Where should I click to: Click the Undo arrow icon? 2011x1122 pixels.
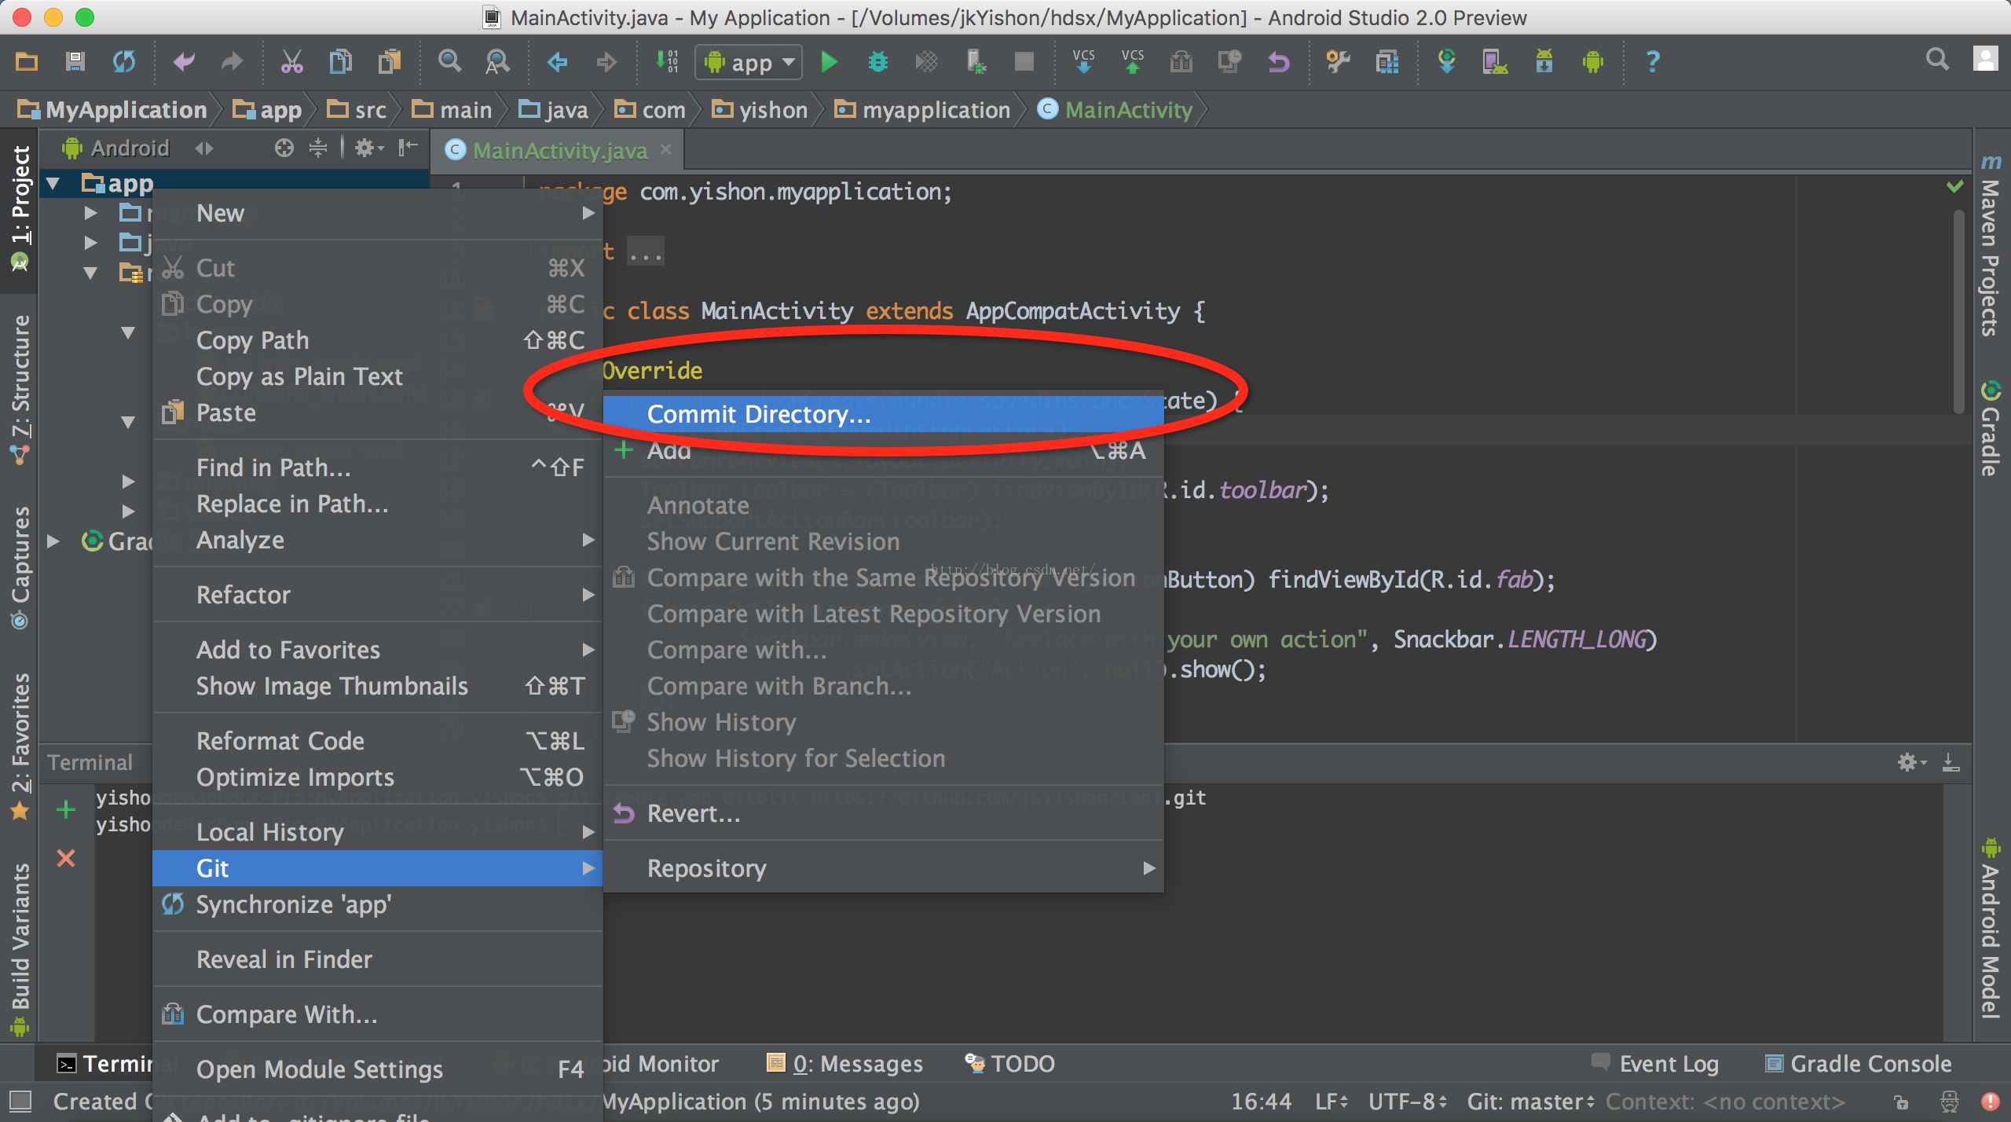(x=184, y=61)
